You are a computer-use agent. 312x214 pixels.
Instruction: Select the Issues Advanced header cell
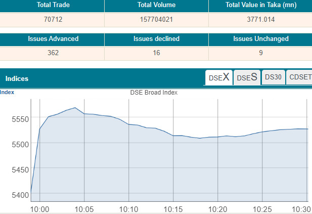[x=52, y=39]
